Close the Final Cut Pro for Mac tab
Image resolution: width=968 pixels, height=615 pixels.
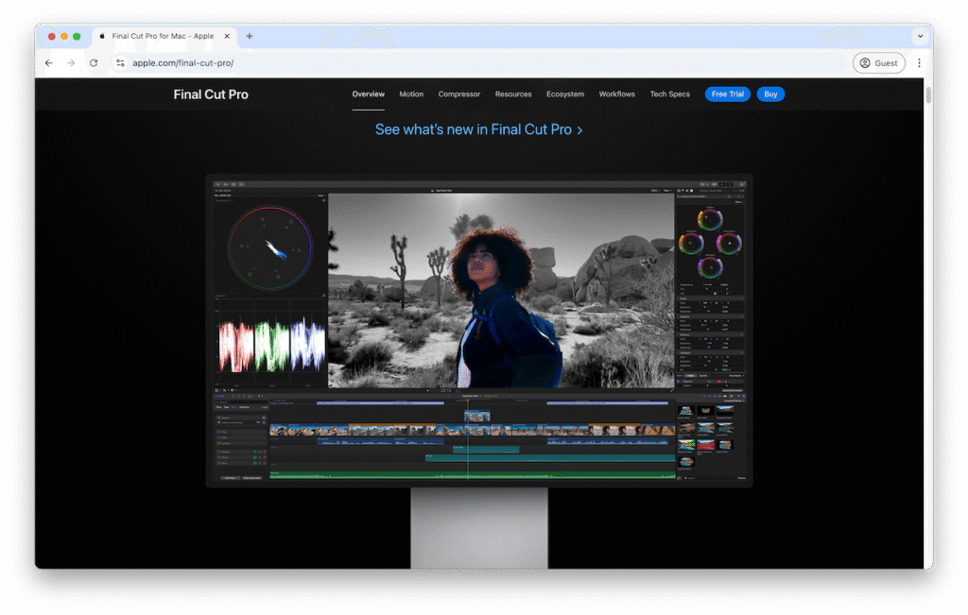[227, 37]
